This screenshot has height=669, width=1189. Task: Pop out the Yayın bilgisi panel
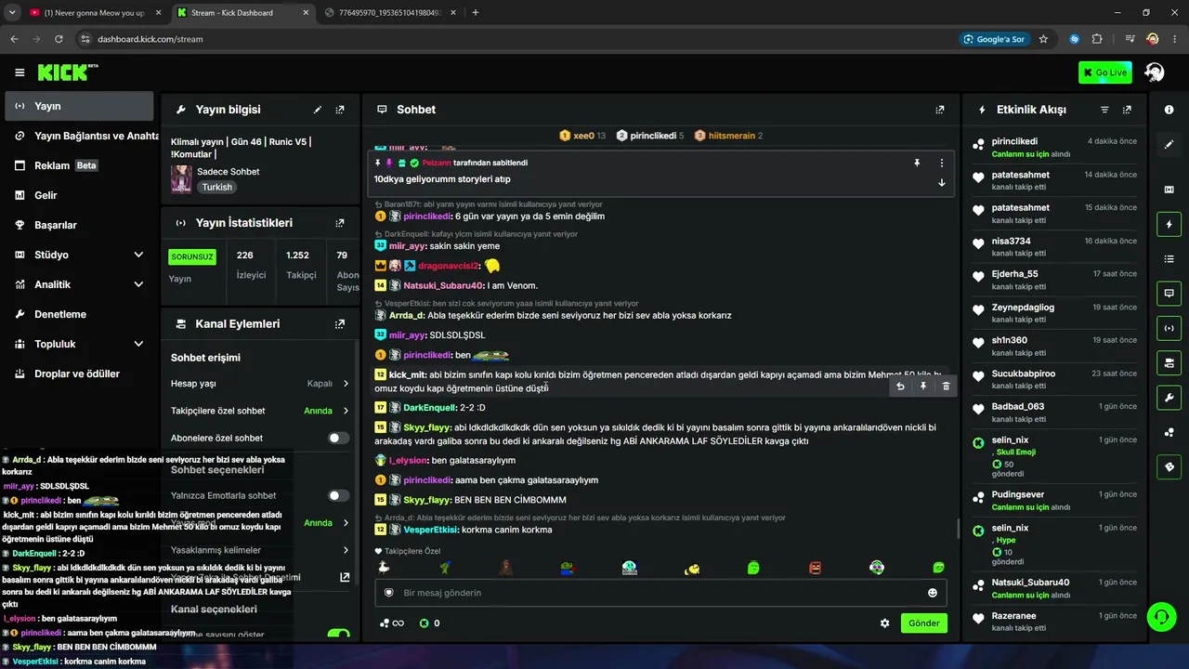pos(340,110)
